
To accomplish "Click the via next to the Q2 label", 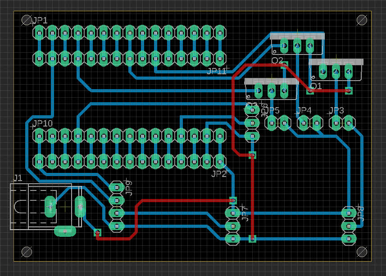I will click(284, 65).
